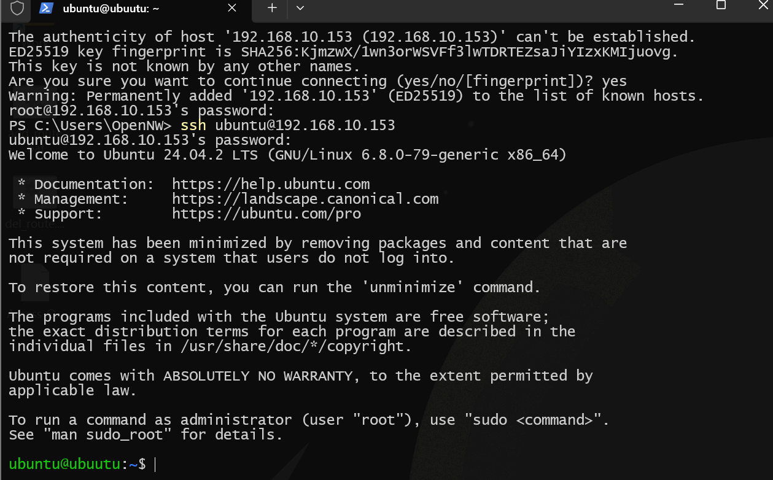The image size is (773, 480).
Task: Minimize the terminal window
Action: coord(678,5)
